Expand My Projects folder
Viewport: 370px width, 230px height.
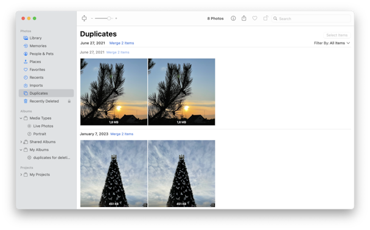(x=21, y=175)
